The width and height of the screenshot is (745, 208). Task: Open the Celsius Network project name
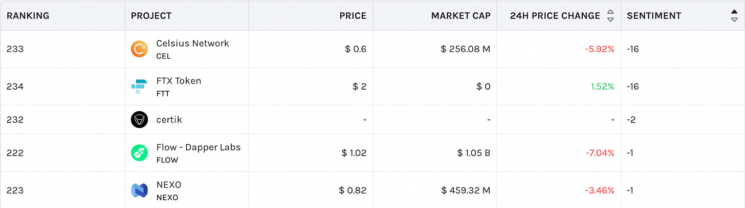(193, 43)
